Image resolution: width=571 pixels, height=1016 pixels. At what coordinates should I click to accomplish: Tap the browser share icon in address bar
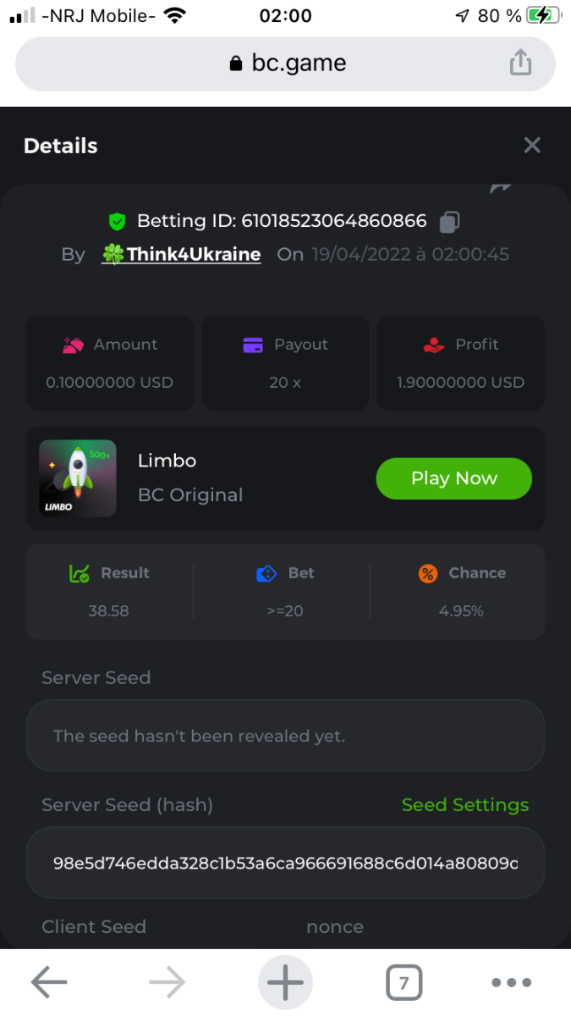click(x=520, y=63)
